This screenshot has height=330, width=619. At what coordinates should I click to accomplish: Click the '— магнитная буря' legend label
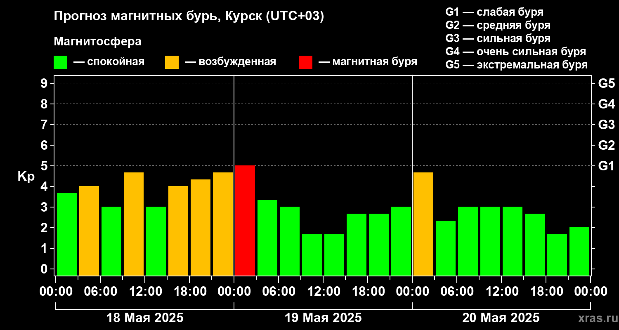pos(368,62)
